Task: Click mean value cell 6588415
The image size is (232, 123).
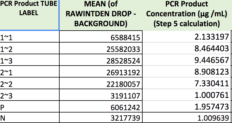Action: 101,38
